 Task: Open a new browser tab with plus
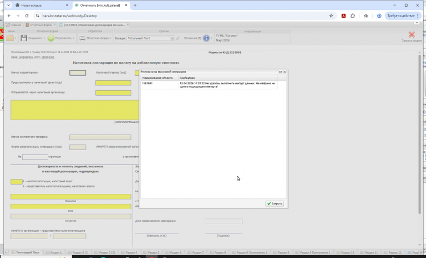click(135, 5)
